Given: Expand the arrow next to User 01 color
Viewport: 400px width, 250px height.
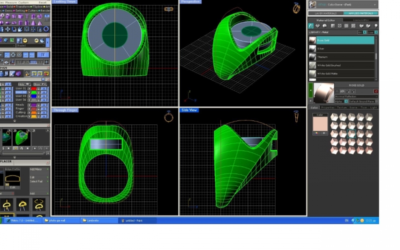Looking at the screenshot, I should click(x=29, y=88).
